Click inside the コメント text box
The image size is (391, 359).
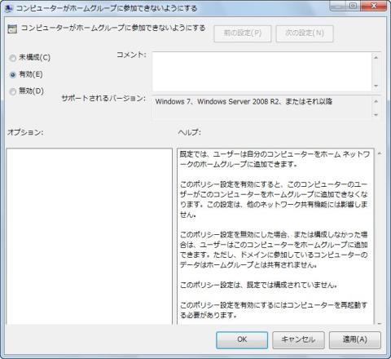pyautogui.click(x=261, y=72)
